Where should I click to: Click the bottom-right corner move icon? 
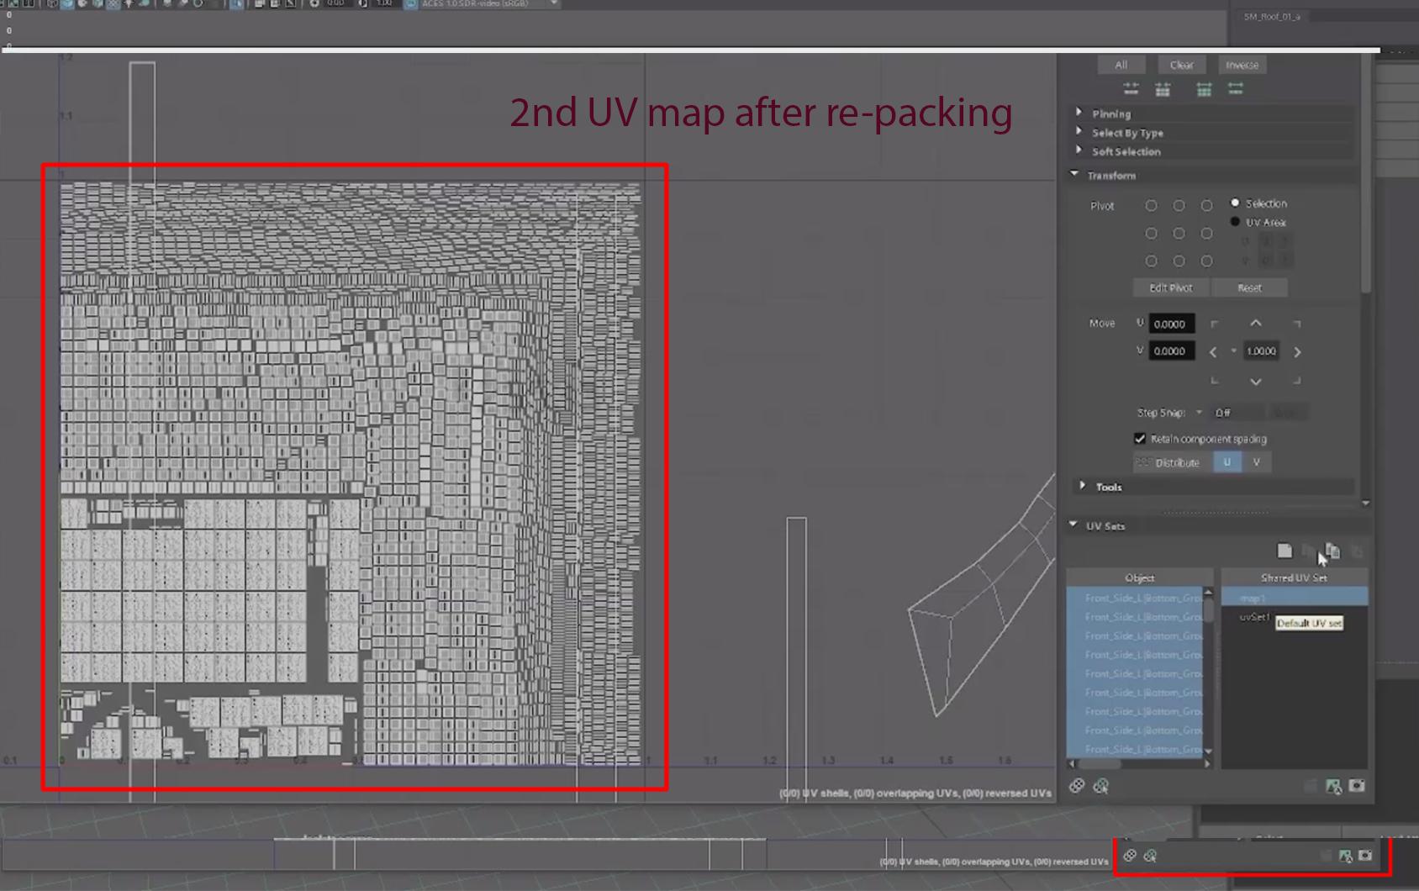click(1297, 381)
